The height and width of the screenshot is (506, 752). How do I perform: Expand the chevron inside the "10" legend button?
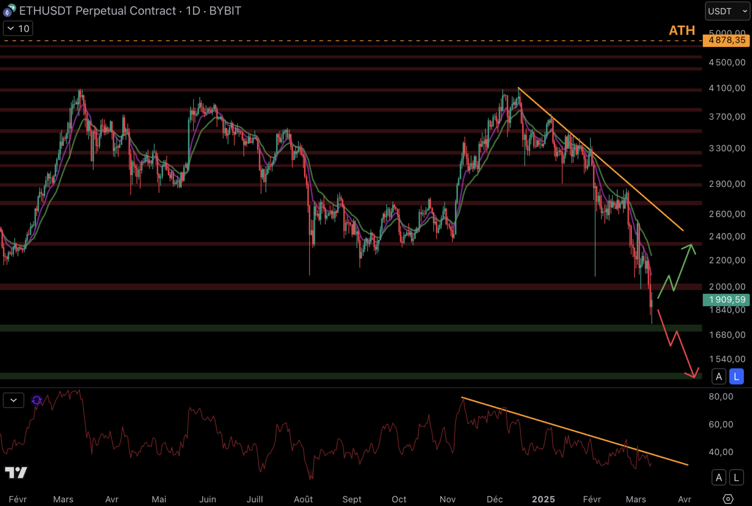10,29
